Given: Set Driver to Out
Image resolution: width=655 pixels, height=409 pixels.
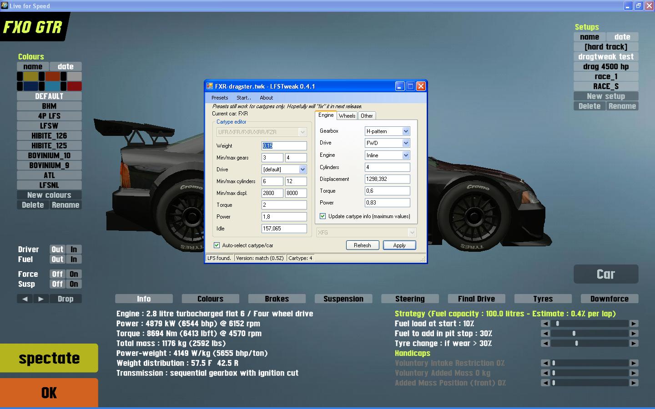Looking at the screenshot, I should [x=57, y=249].
